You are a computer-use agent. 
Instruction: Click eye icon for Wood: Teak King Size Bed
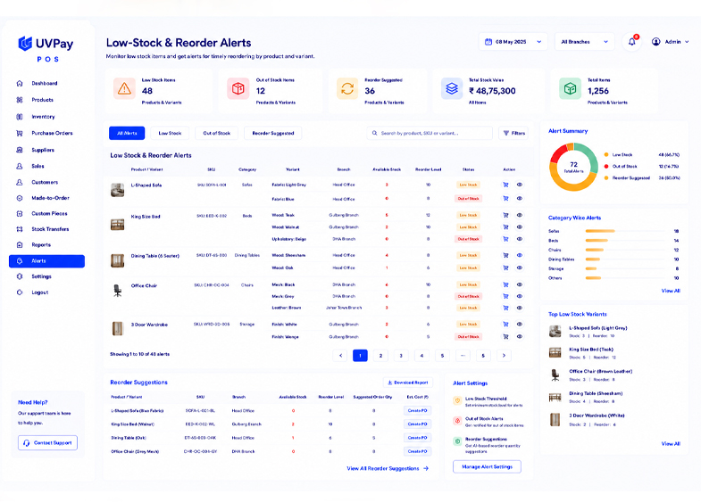click(x=520, y=215)
